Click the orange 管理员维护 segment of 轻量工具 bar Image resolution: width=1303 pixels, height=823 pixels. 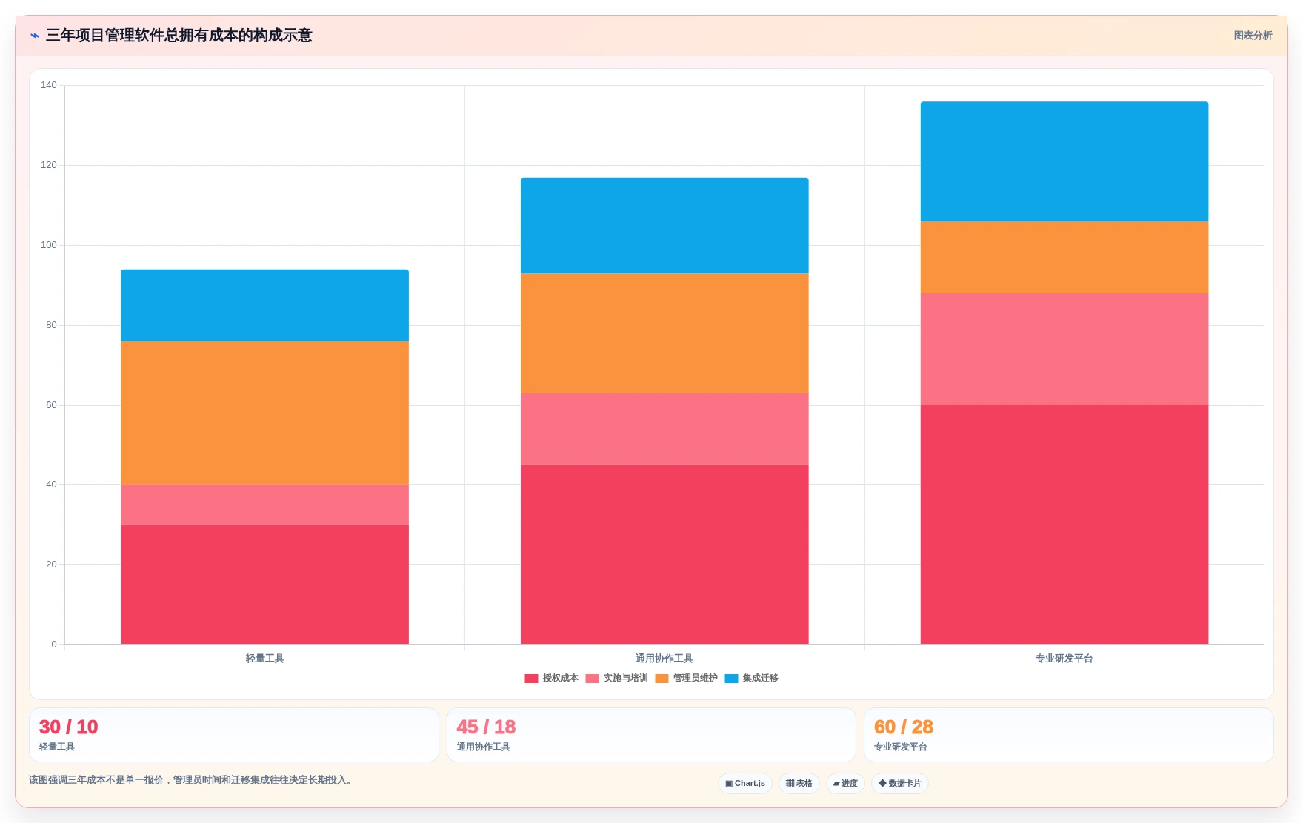264,413
